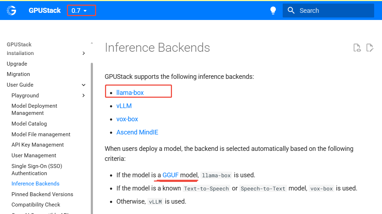Screen dimensions: 382x214
Task: Open Pinned Backend Versions page
Action: click(42, 194)
